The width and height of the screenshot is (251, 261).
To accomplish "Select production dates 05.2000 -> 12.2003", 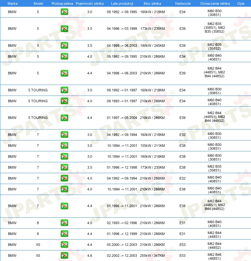I will [122, 245].
